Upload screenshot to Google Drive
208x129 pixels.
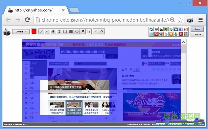176,34
